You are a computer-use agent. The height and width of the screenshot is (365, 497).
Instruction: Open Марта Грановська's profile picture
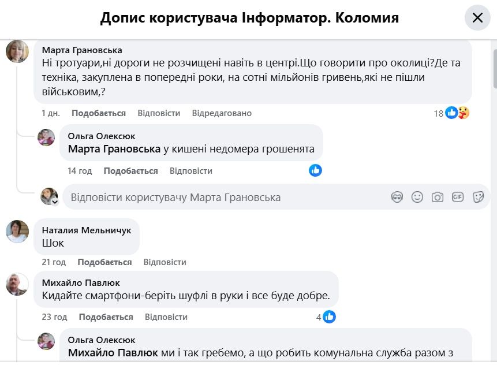point(17,51)
